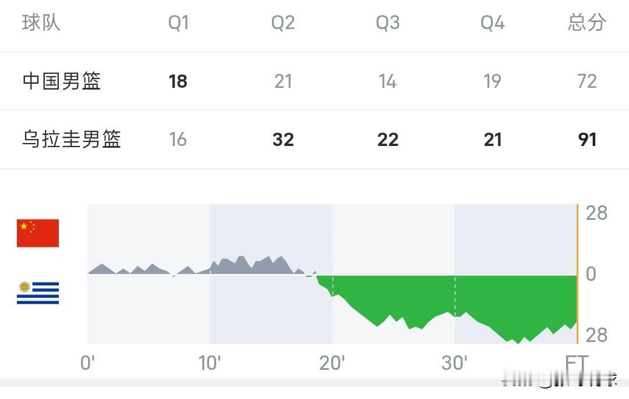This screenshot has width=629, height=399.
Task: Select the 乌拉圭男篮 team name
Action: (72, 140)
